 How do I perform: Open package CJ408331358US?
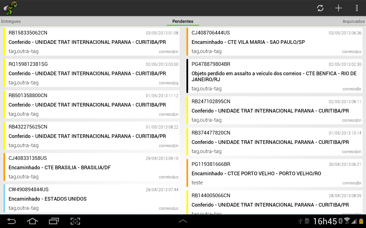coord(91,167)
